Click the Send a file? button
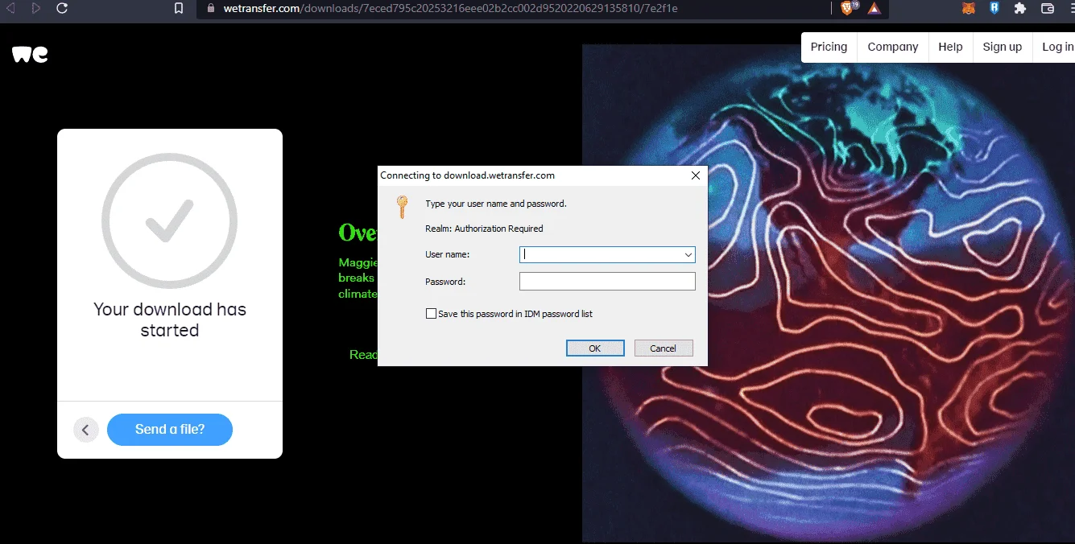This screenshot has width=1075, height=544. [170, 430]
